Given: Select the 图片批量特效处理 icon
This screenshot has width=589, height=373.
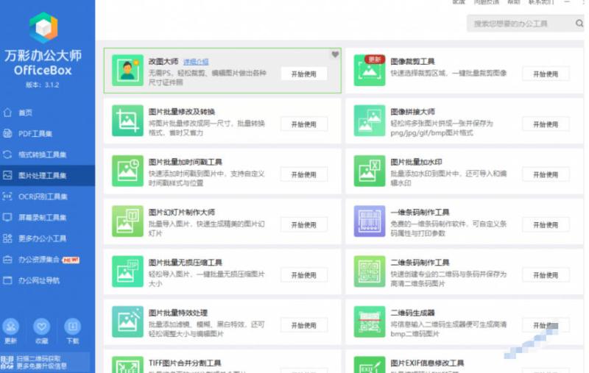Looking at the screenshot, I should pos(127,322).
